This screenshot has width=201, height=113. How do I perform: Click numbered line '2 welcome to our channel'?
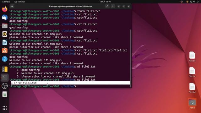pos(46,73)
